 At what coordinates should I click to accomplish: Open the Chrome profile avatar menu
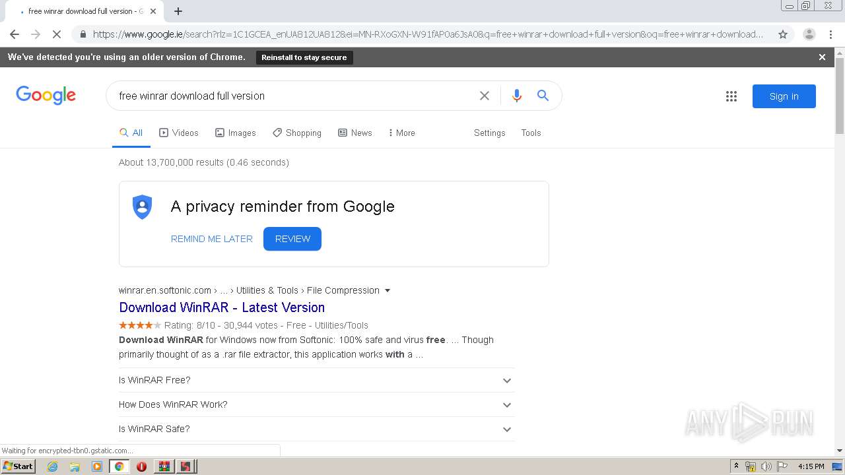(809, 34)
